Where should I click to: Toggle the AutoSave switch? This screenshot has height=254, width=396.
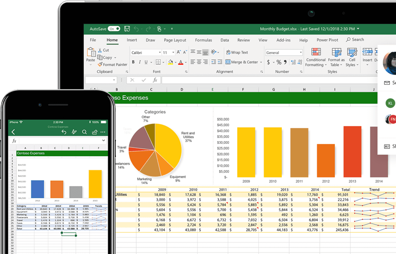pyautogui.click(x=114, y=29)
